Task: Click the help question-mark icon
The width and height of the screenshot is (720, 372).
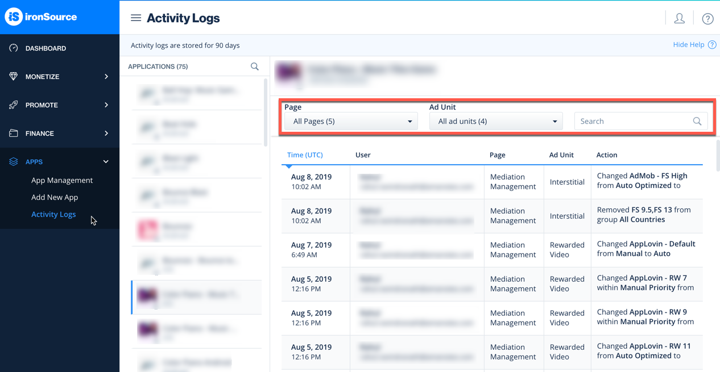Action: pyautogui.click(x=707, y=19)
